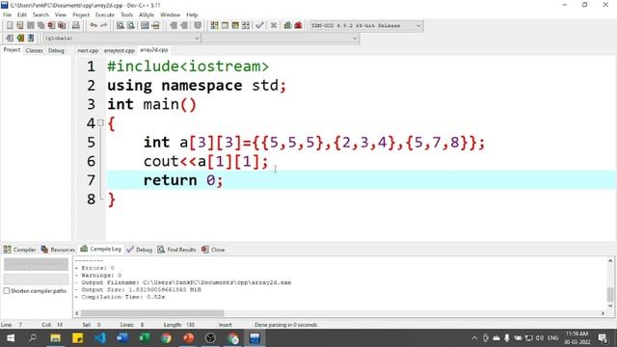Click the Goto bookmarks icon
617x347 pixels.
click(31, 39)
